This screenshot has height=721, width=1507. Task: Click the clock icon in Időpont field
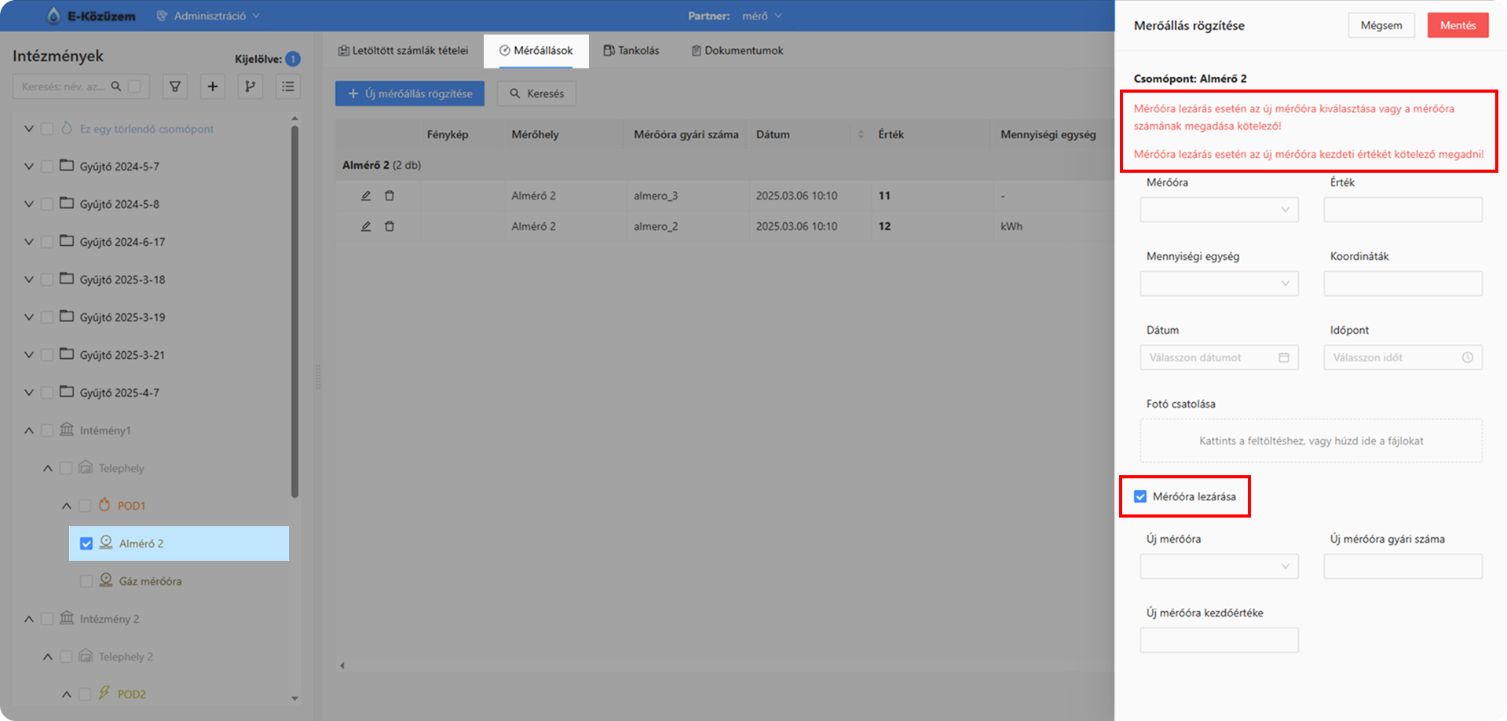coord(1467,357)
